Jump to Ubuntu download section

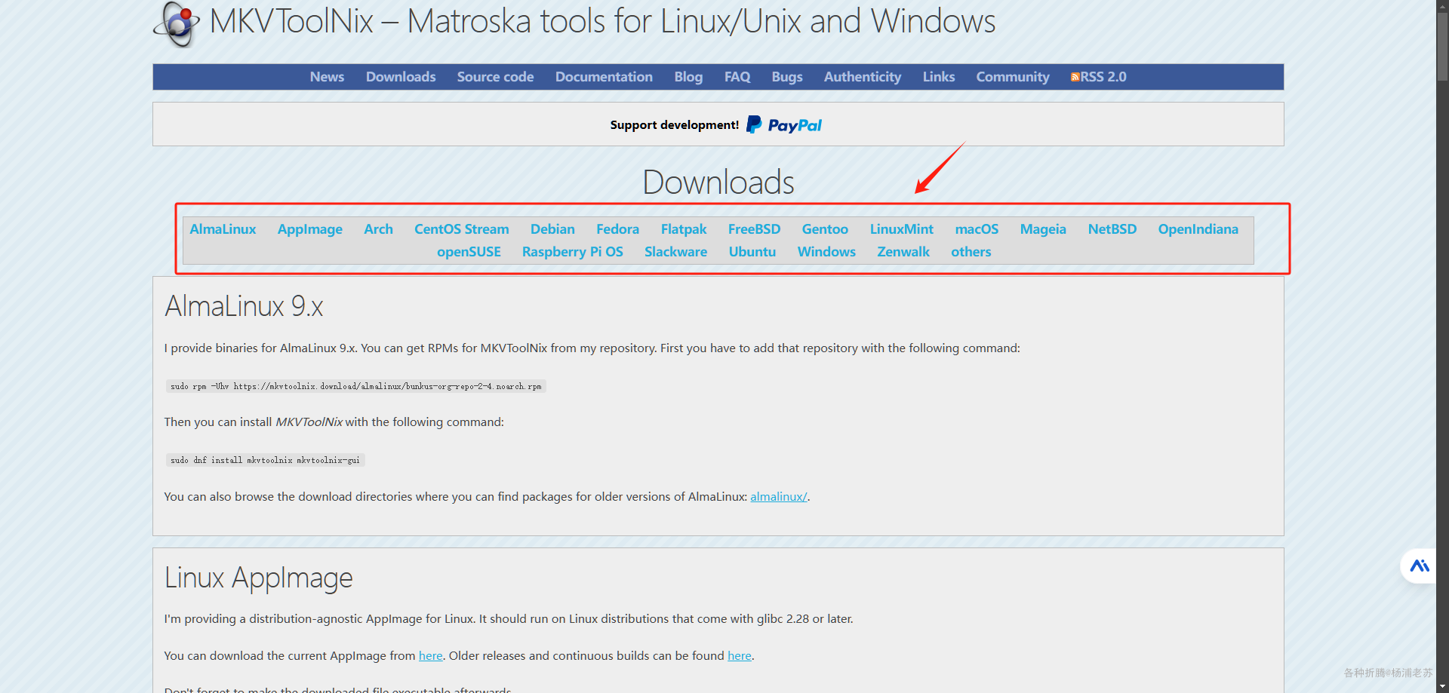tap(752, 252)
